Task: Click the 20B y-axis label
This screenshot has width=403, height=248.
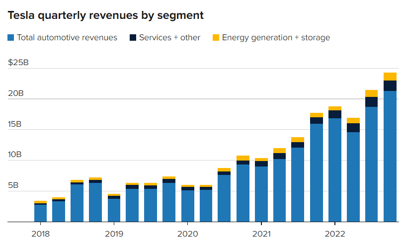Action: pos(16,93)
